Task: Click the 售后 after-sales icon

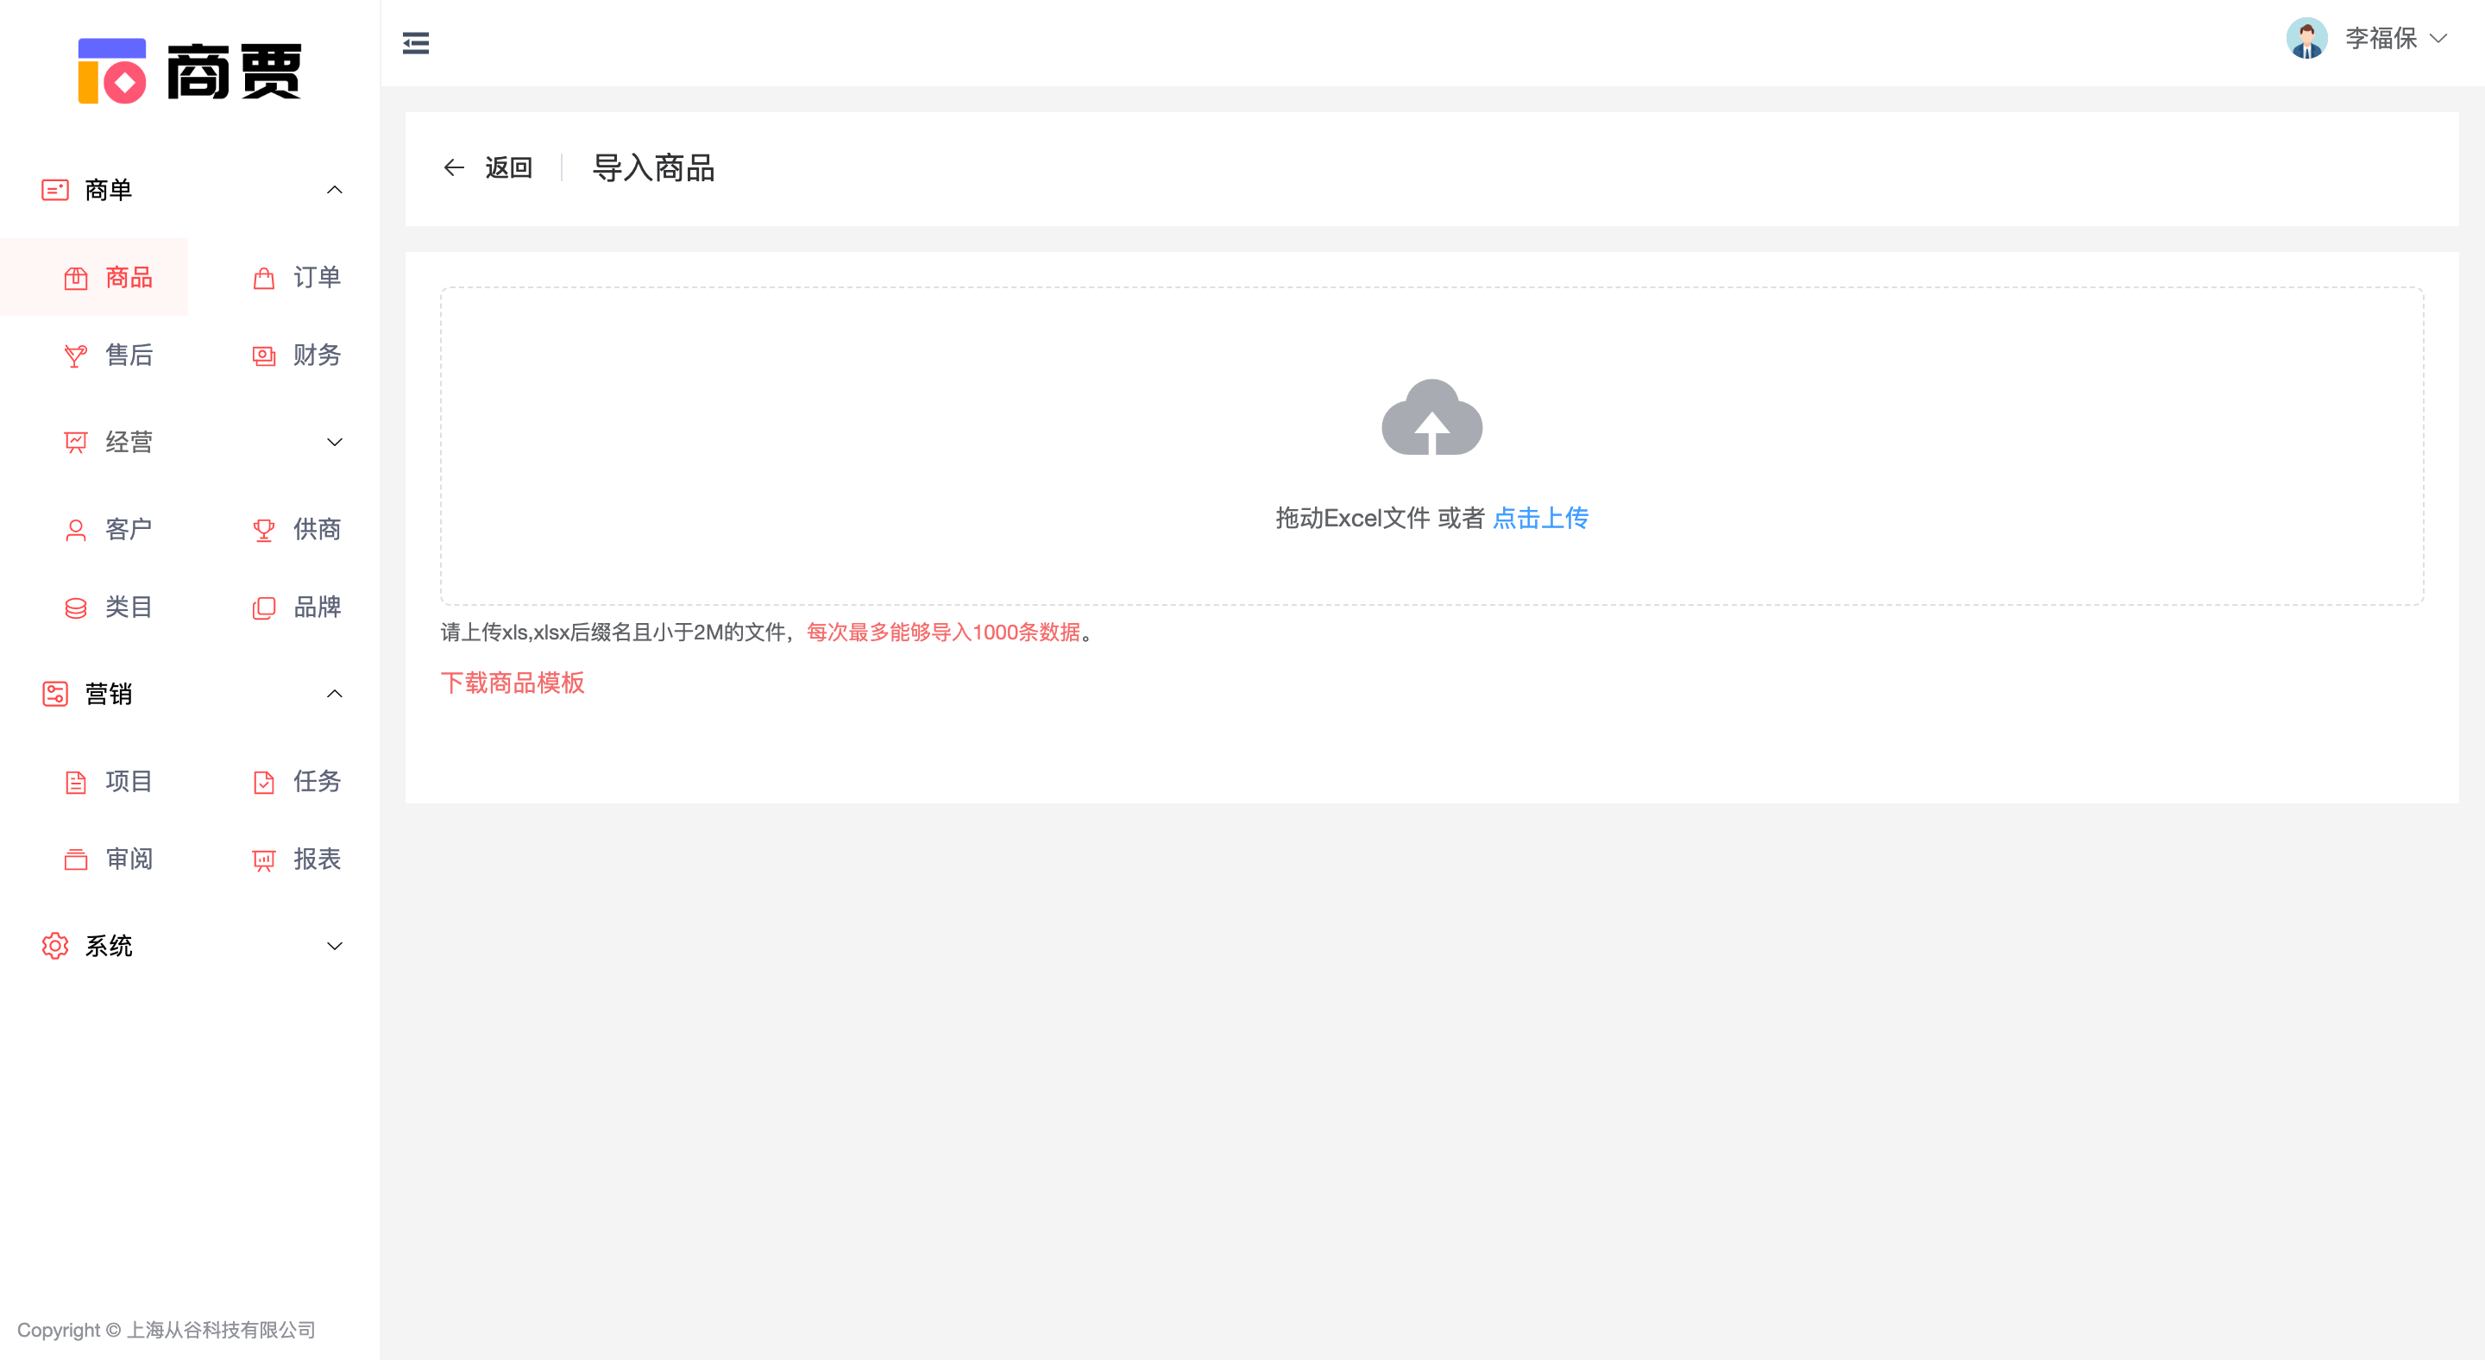Action: [x=76, y=355]
